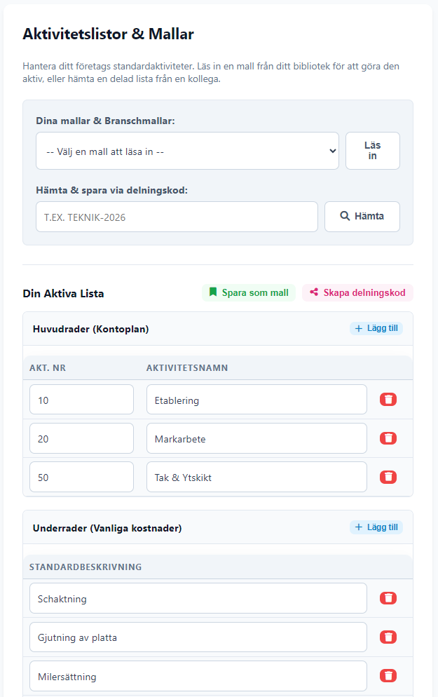438x697 pixels.
Task: Click the Markarbete activity name field
Action: (256, 438)
